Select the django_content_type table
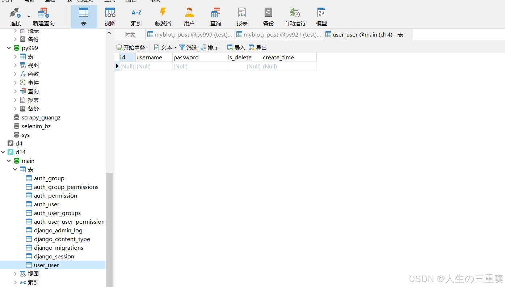 click(x=62, y=239)
